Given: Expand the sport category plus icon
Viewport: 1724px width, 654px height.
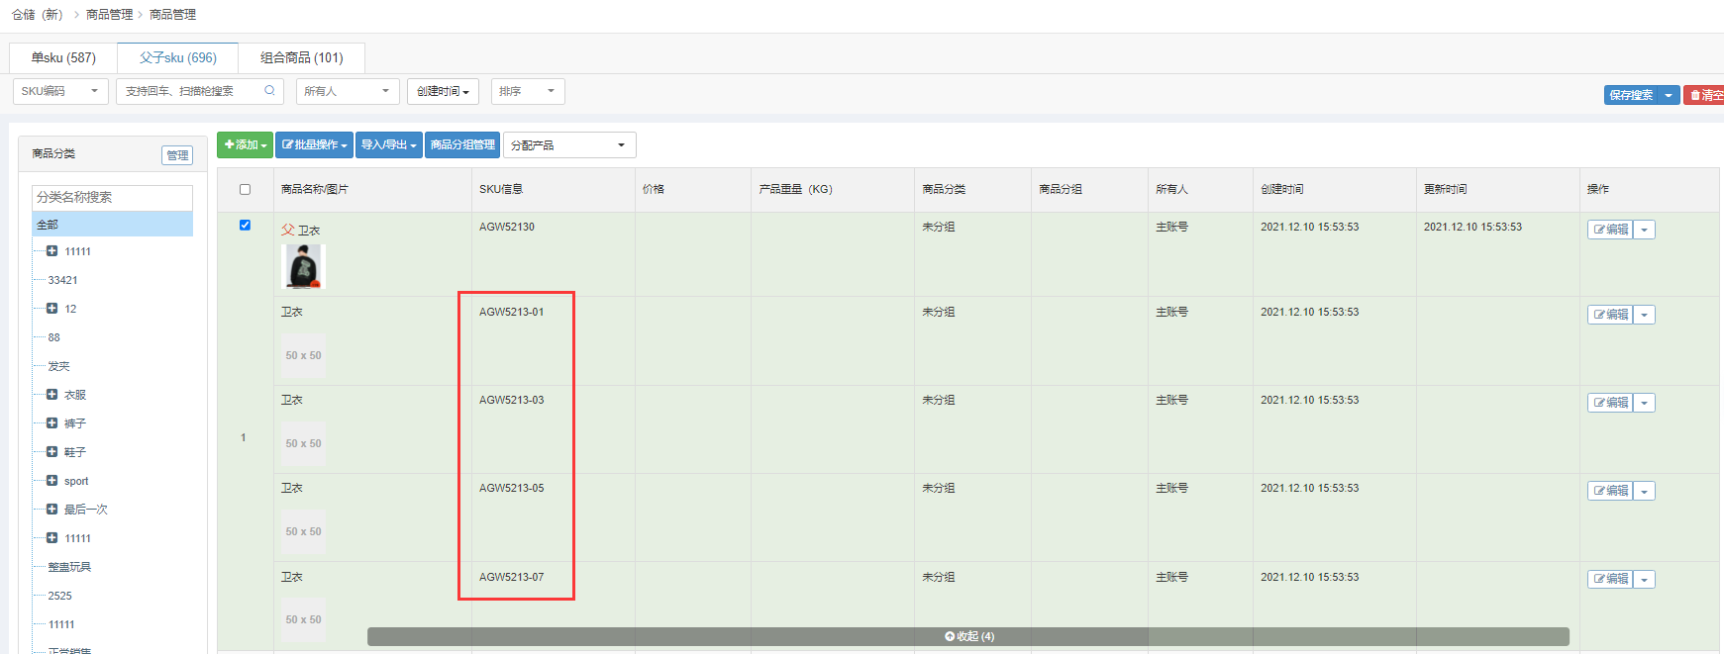Looking at the screenshot, I should coord(52,481).
